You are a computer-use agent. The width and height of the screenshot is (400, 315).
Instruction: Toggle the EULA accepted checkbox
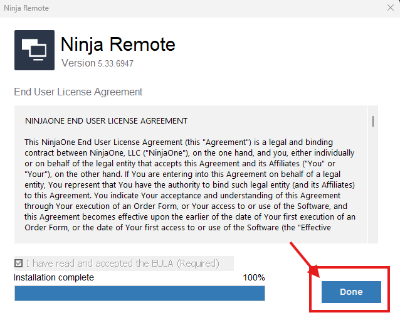coord(19,263)
